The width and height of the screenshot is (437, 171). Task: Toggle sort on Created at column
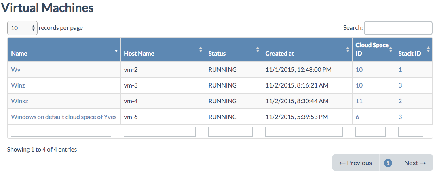pyautogui.click(x=348, y=49)
